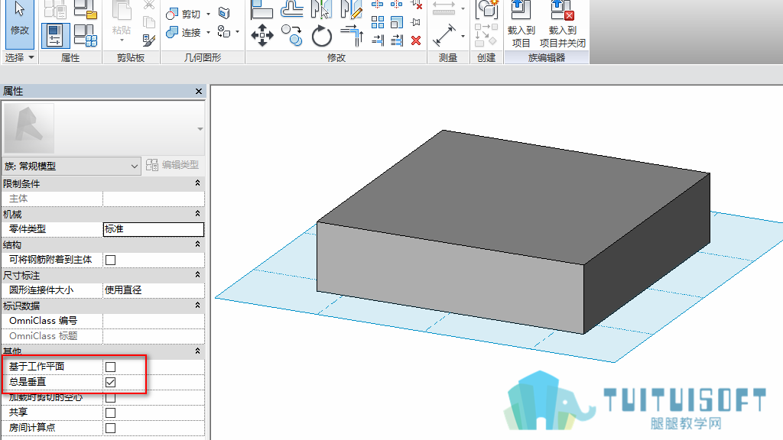Select the gray box in 3D view
Viewport: 783px width, 440px height.
pyautogui.click(x=513, y=232)
